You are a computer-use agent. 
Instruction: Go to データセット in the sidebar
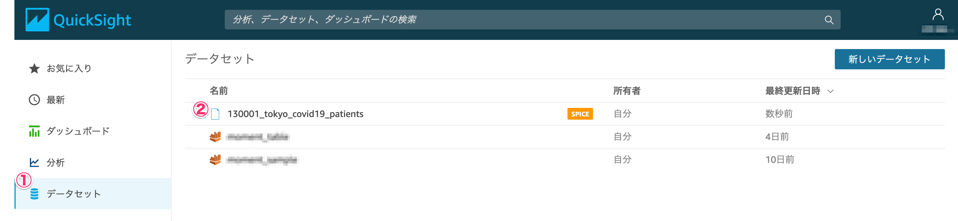coord(74,194)
